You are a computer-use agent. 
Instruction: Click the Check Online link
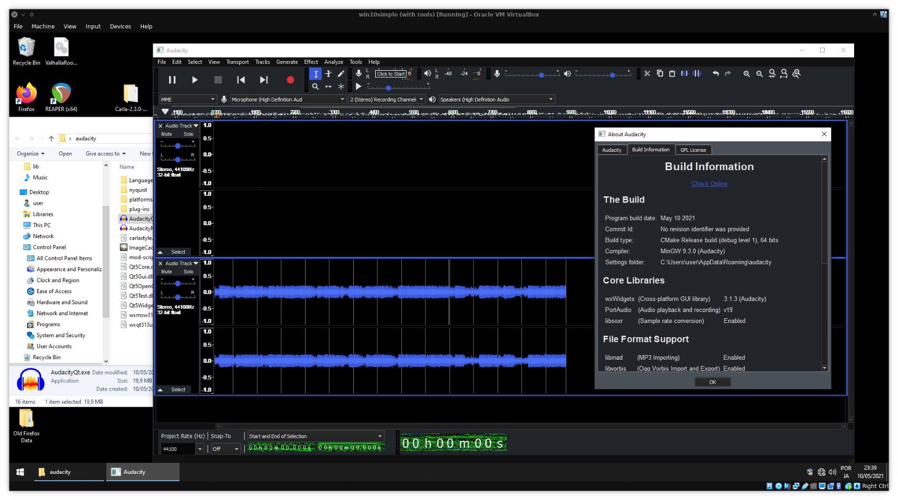coord(709,184)
